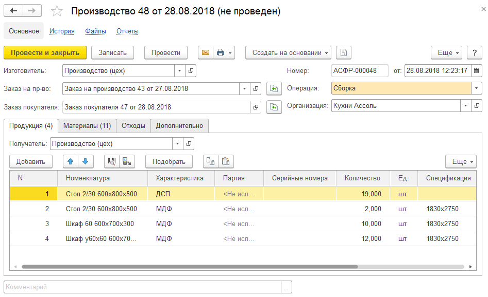The height and width of the screenshot is (297, 488).
Task: Expand Получатель dropdown list
Action: tap(177, 144)
